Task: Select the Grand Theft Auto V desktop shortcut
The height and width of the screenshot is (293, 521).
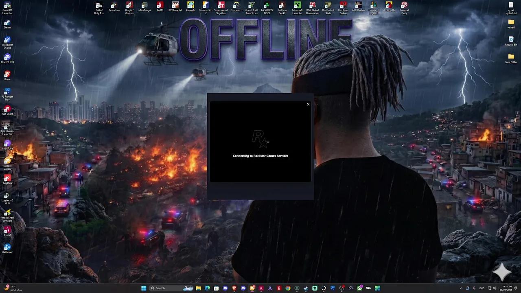Action: coord(252,8)
